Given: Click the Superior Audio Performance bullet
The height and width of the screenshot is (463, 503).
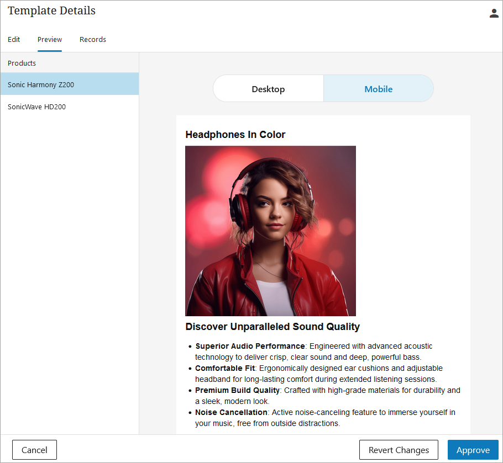Looking at the screenshot, I should click(250, 347).
